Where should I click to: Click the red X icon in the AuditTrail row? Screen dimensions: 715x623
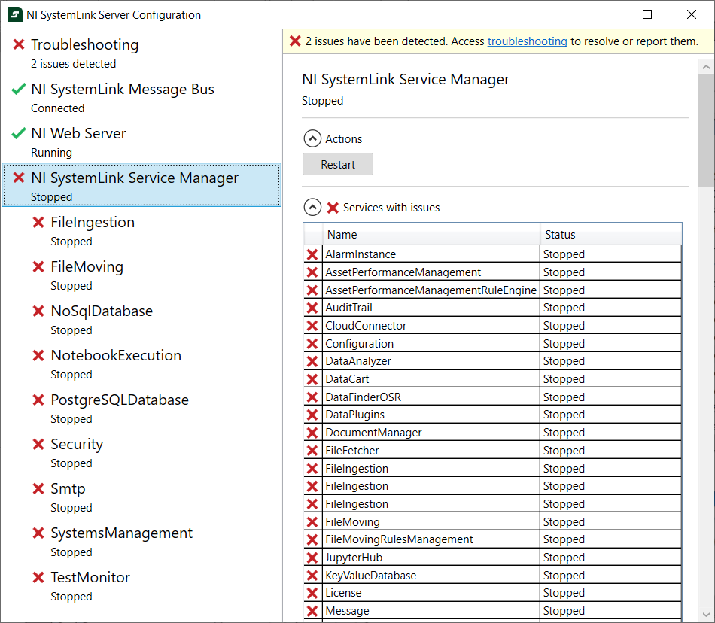coord(312,308)
